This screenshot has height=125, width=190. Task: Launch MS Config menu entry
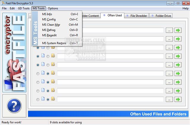pos(60,19)
